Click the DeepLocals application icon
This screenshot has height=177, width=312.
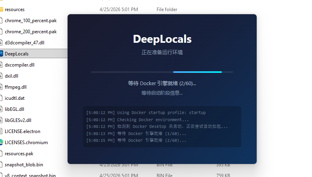pos(2,53)
